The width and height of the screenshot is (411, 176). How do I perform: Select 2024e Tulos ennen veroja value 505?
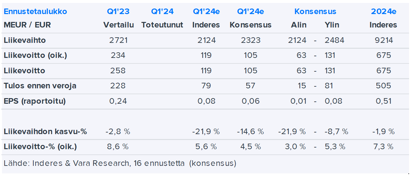coord(384,86)
